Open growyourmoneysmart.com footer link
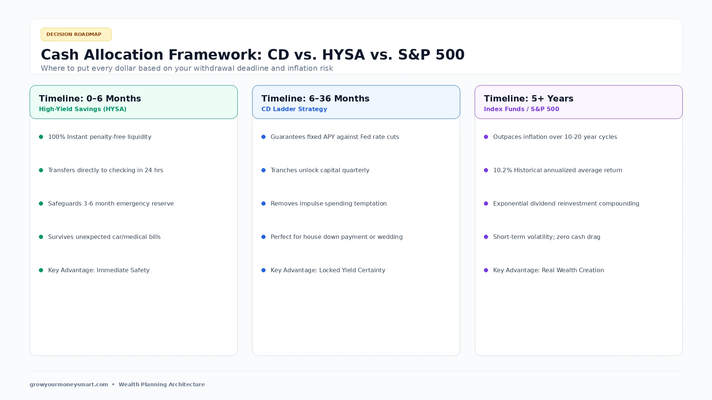Screen dimensions: 712x400 tap(69, 384)
